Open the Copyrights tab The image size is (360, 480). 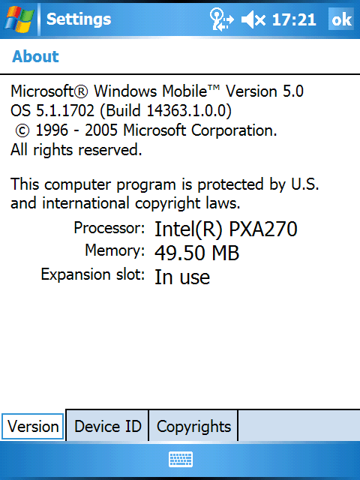point(193,426)
